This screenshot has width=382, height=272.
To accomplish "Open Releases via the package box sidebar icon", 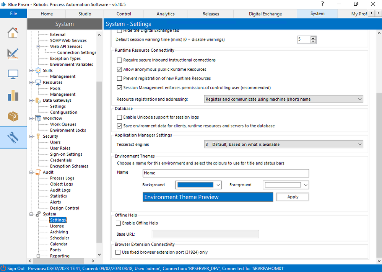I will [x=13, y=116].
